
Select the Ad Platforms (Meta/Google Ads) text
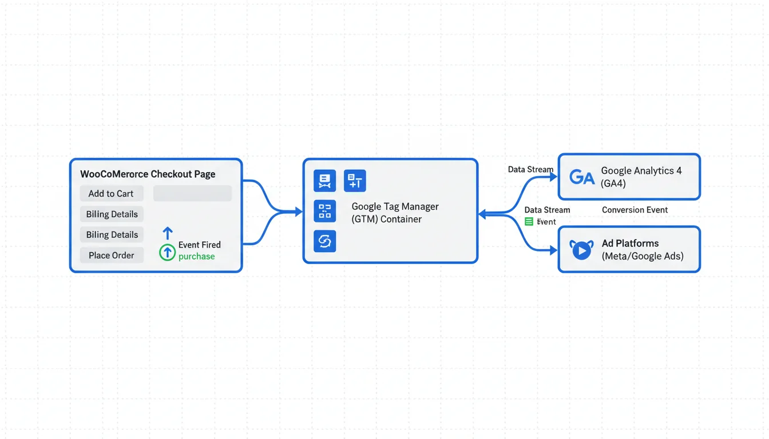coord(642,250)
